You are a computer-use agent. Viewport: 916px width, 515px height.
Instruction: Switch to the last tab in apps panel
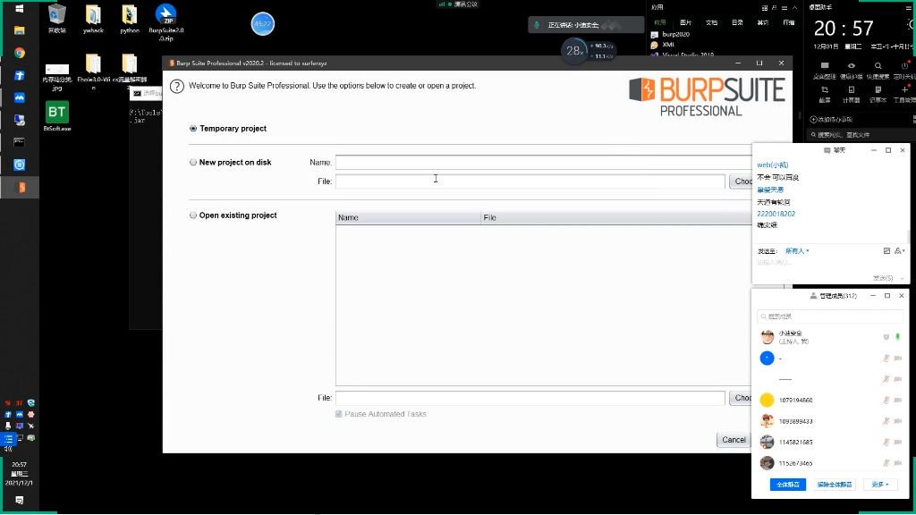pyautogui.click(x=789, y=22)
